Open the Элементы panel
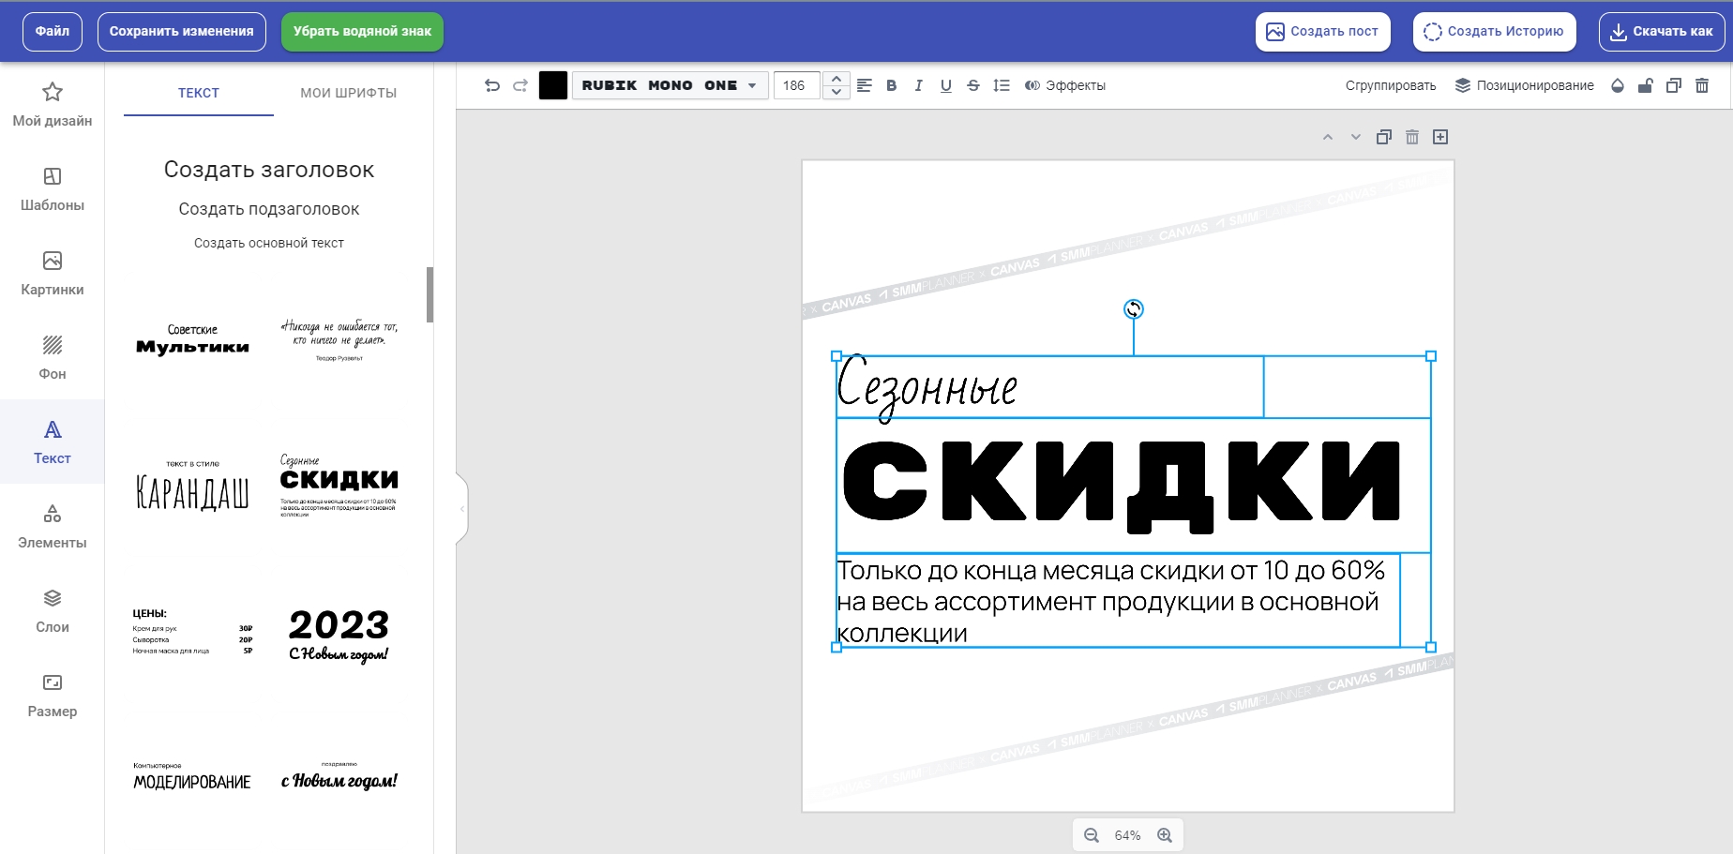 point(53,526)
